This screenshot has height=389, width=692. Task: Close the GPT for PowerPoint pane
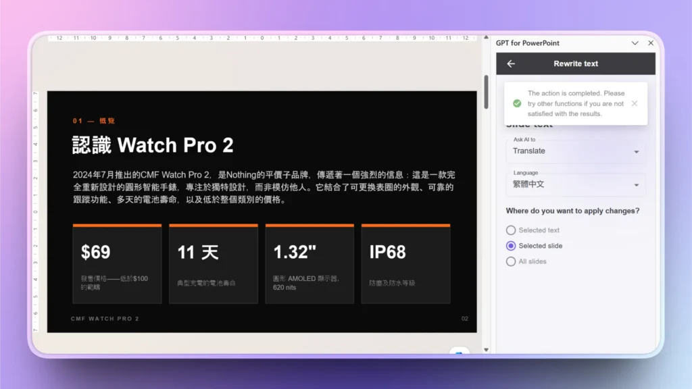click(x=651, y=43)
